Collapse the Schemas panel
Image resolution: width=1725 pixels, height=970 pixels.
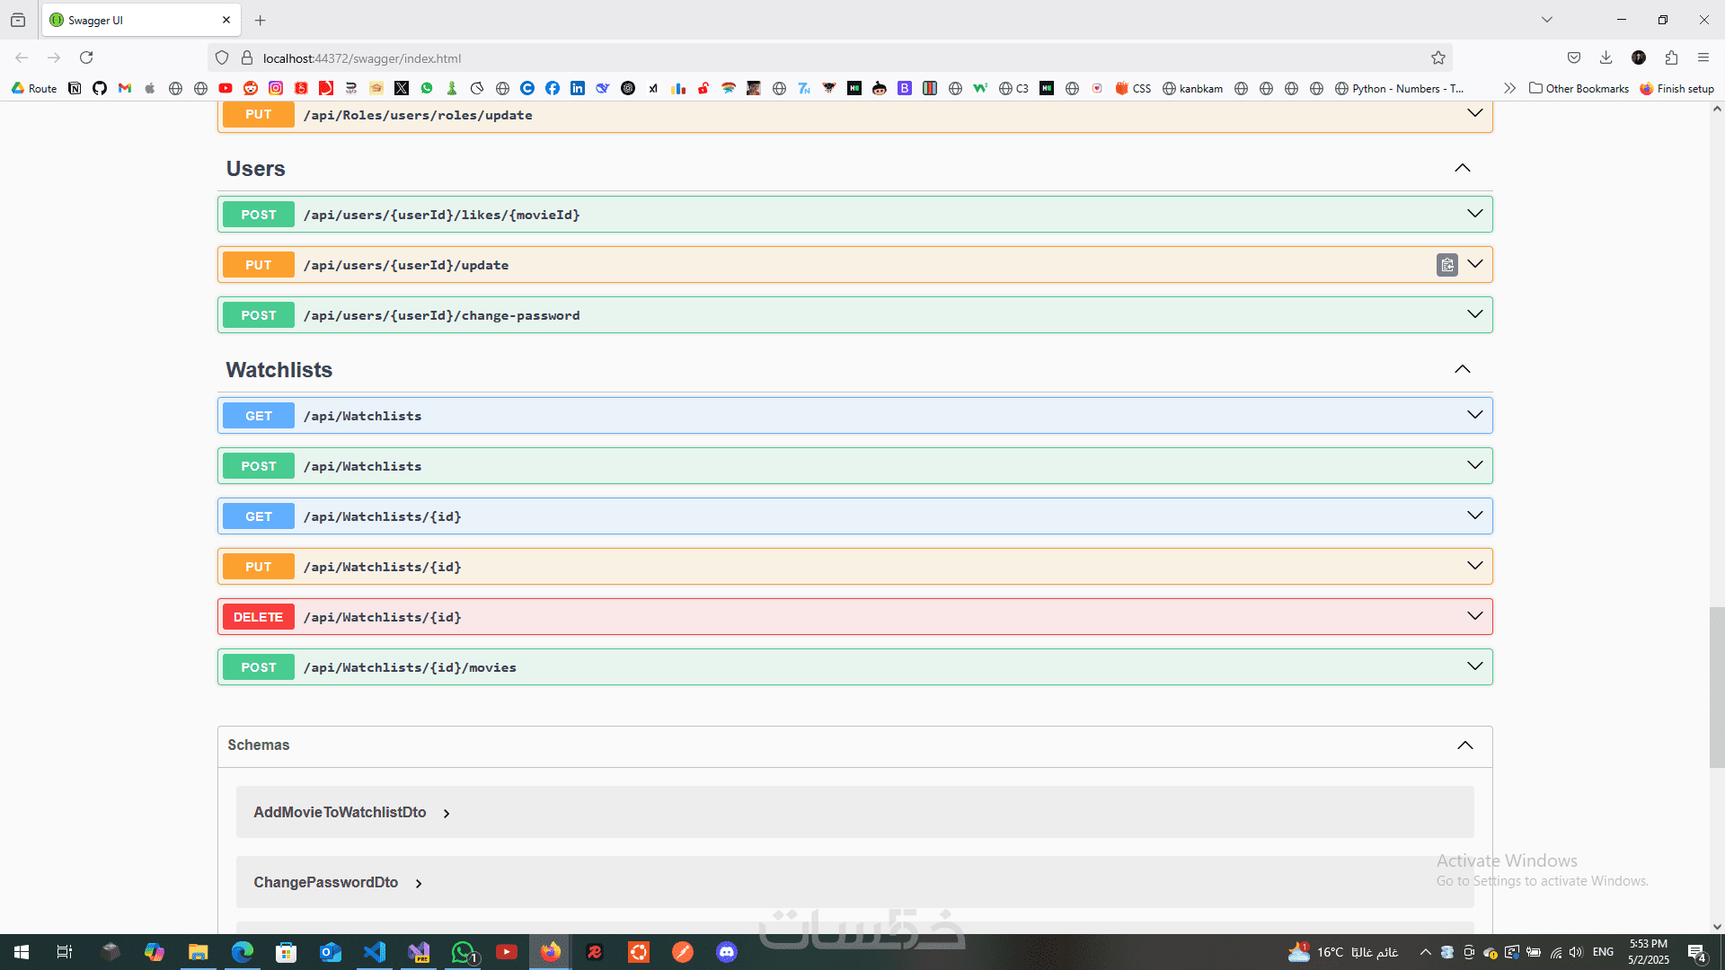(1464, 745)
